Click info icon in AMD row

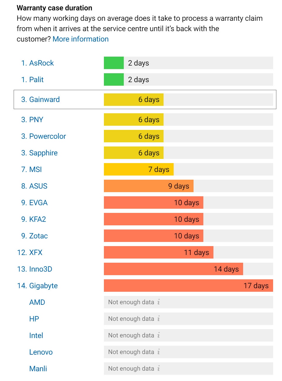pyautogui.click(x=159, y=302)
